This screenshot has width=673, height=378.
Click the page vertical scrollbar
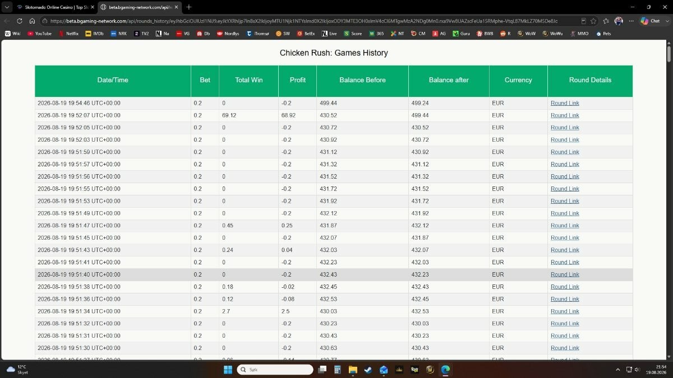pos(669,54)
